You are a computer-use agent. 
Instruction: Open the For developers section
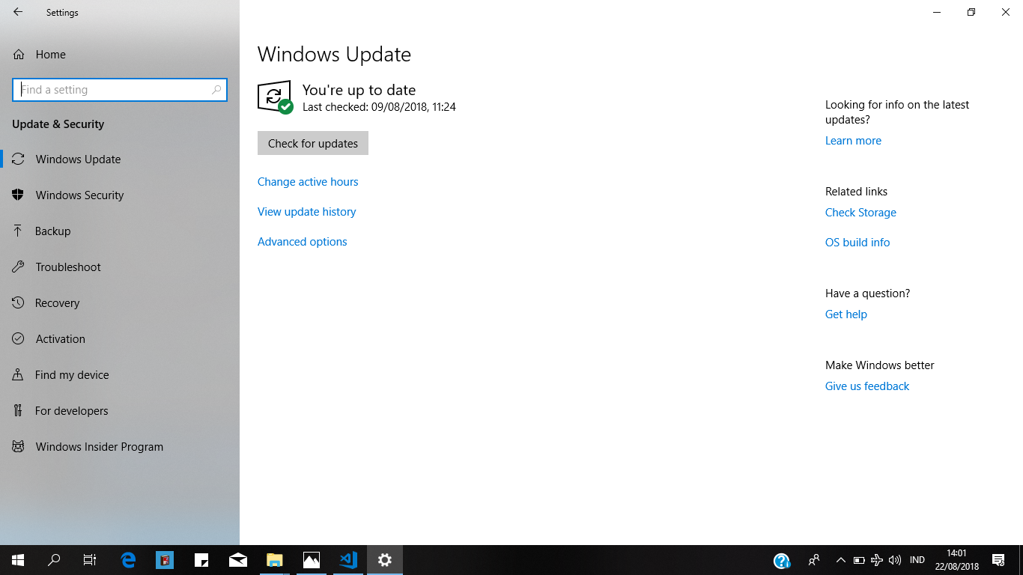coord(120,410)
